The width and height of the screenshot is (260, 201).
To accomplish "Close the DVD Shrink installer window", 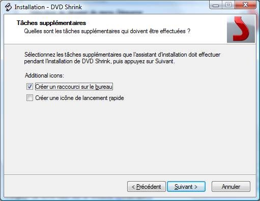I will pyautogui.click(x=245, y=5).
